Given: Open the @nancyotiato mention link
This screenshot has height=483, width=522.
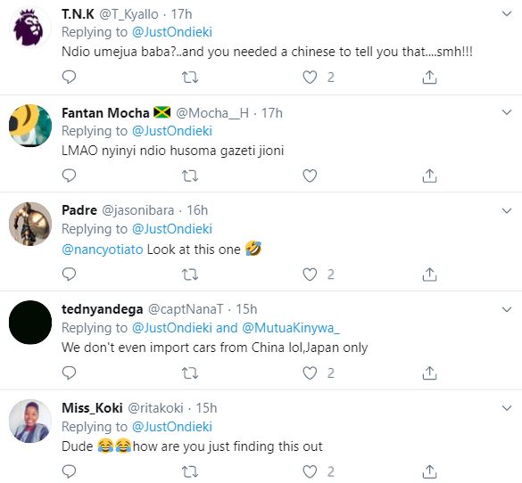Looking at the screenshot, I should point(103,250).
